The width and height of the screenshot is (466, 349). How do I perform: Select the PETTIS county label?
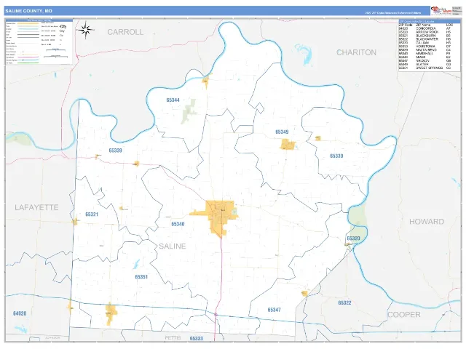[173, 338]
